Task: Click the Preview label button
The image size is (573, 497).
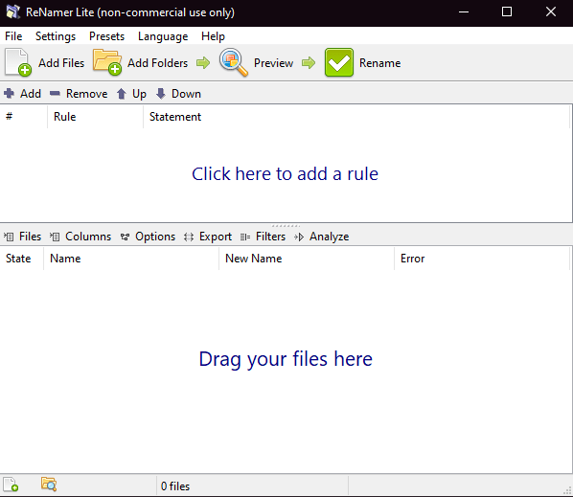Action: pos(273,63)
